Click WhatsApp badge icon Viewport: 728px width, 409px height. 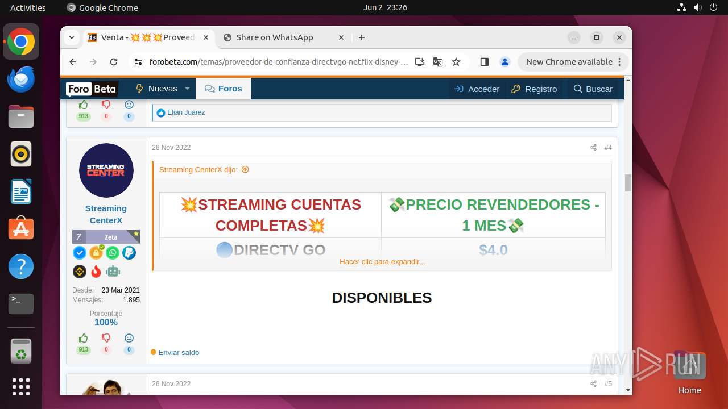(x=113, y=253)
